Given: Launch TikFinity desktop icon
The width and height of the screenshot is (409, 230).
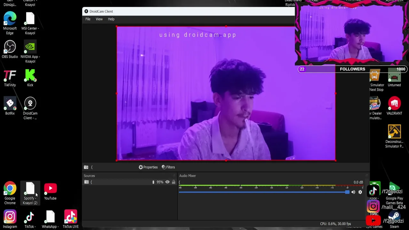Looking at the screenshot, I should click(10, 78).
